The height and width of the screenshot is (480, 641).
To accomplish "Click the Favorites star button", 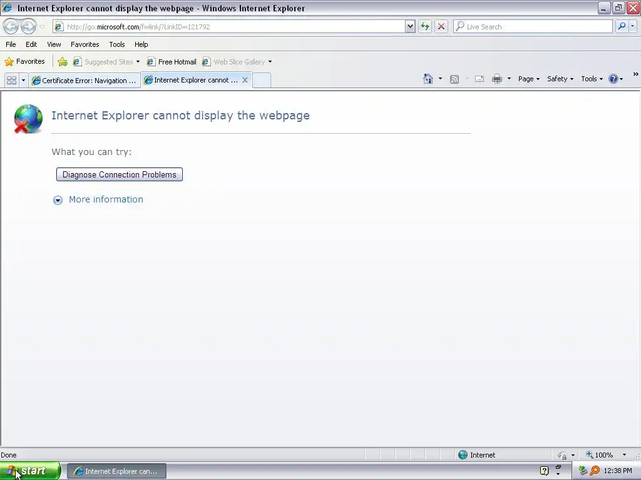I will coord(24,62).
